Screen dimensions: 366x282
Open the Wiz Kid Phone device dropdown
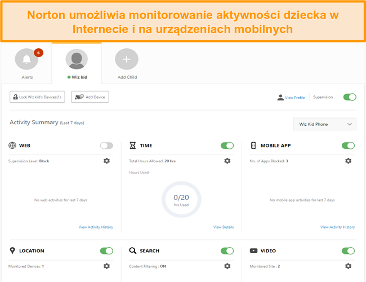tap(324, 124)
